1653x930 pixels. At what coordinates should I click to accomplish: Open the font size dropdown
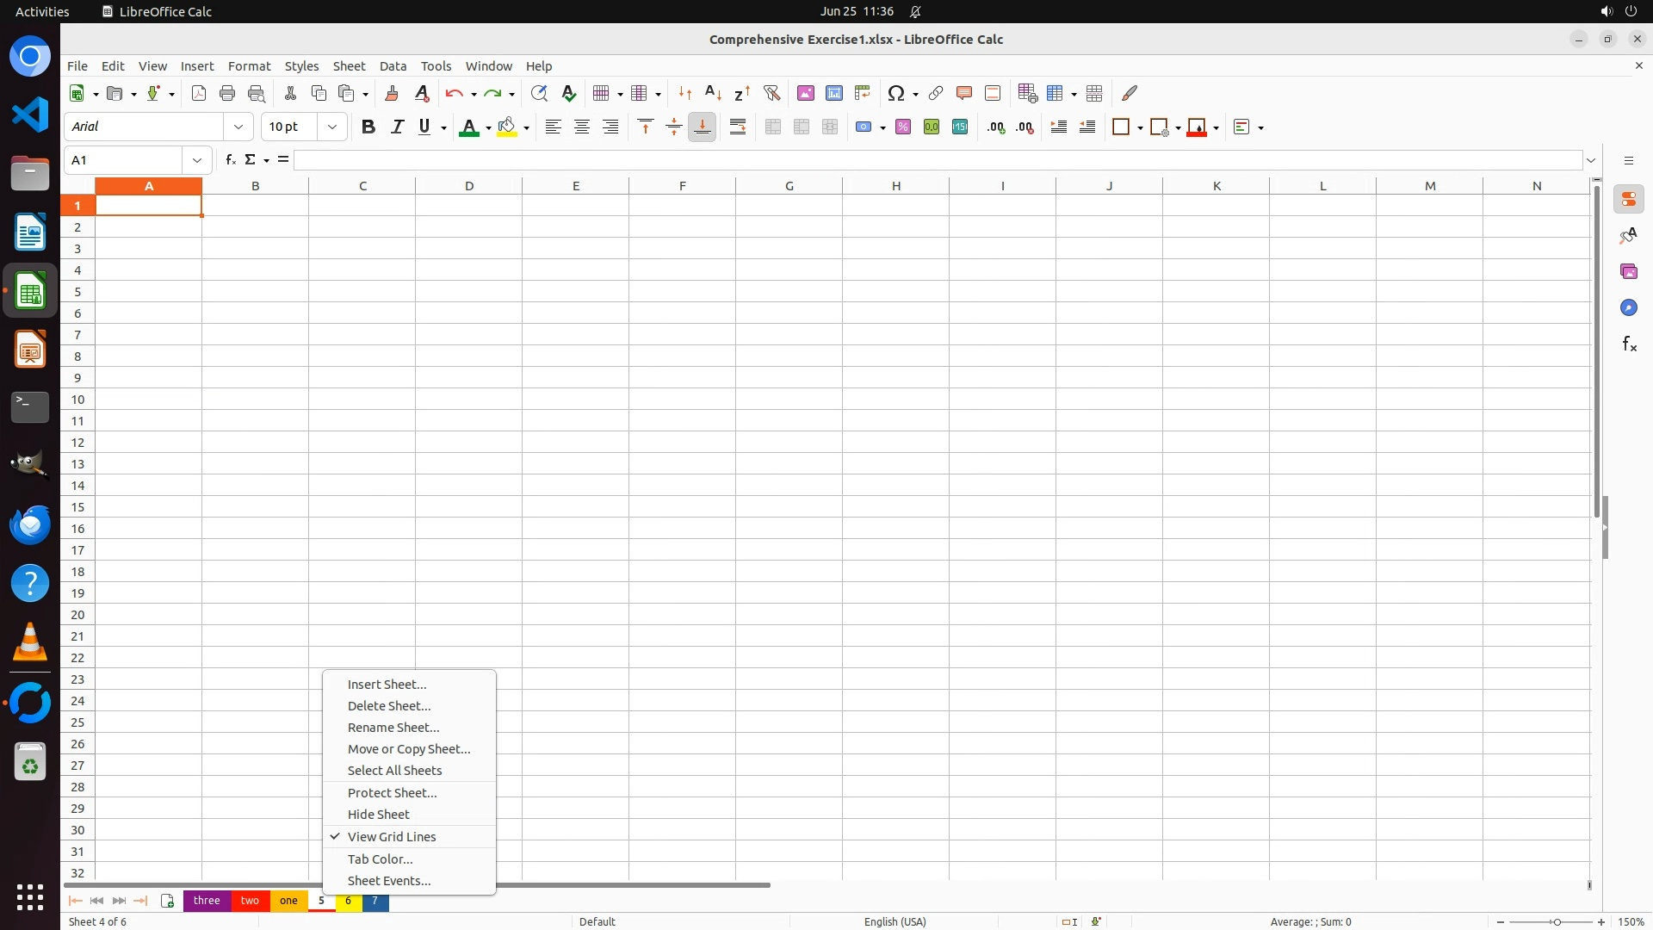pos(332,127)
